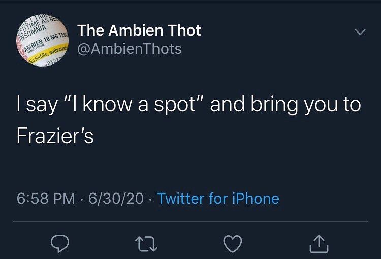Screen dimensions: 381x259
Task: Export the tweet via upward arrow icon
Action: [319, 244]
